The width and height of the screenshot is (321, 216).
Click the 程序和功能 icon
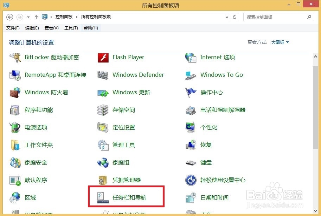pos(15,110)
